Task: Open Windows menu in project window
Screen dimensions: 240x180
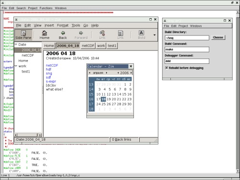Action: click(x=196, y=26)
